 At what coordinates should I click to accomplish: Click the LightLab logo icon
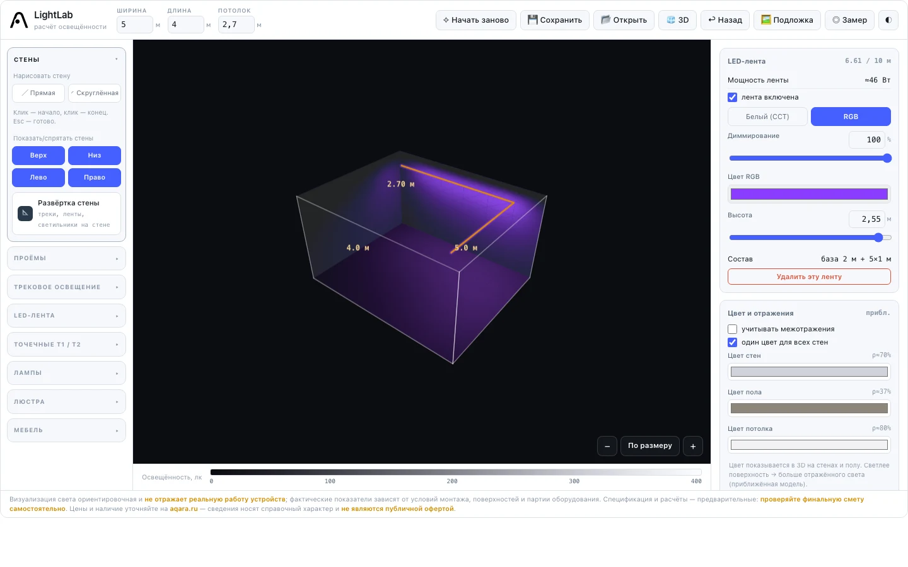click(x=19, y=20)
